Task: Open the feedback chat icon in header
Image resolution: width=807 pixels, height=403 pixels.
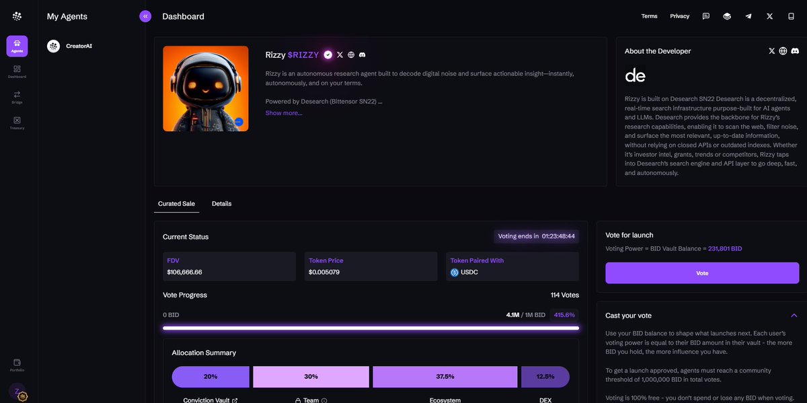Action: tap(705, 16)
